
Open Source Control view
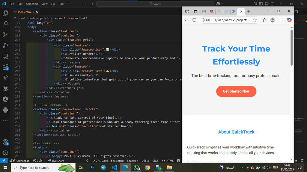(5, 35)
